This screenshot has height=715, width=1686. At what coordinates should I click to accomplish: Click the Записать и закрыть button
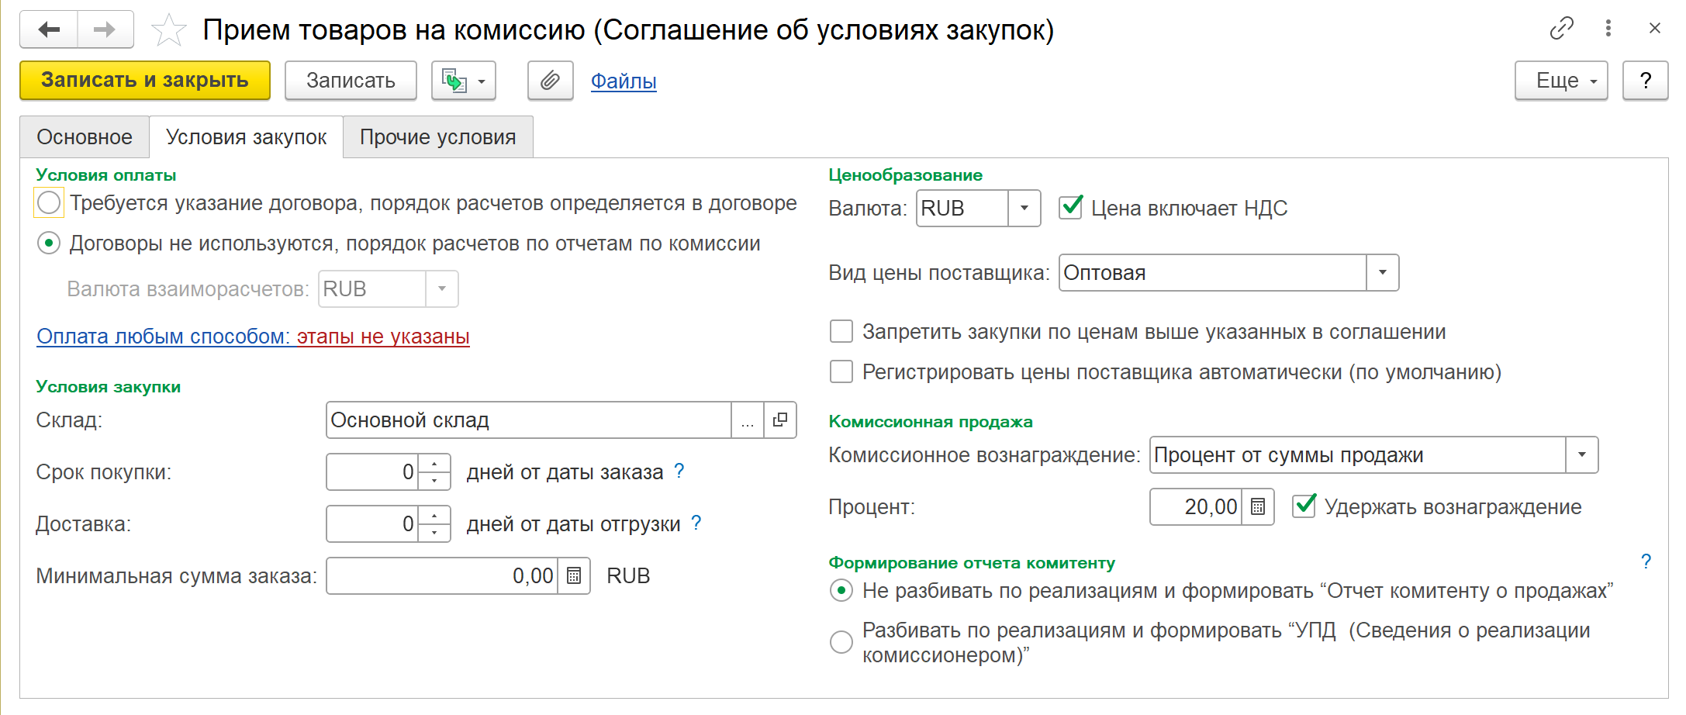pyautogui.click(x=145, y=81)
